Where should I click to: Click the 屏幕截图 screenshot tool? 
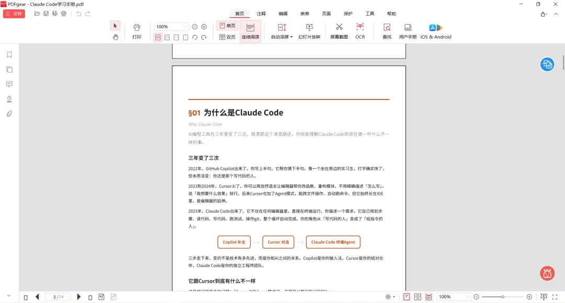(x=339, y=31)
